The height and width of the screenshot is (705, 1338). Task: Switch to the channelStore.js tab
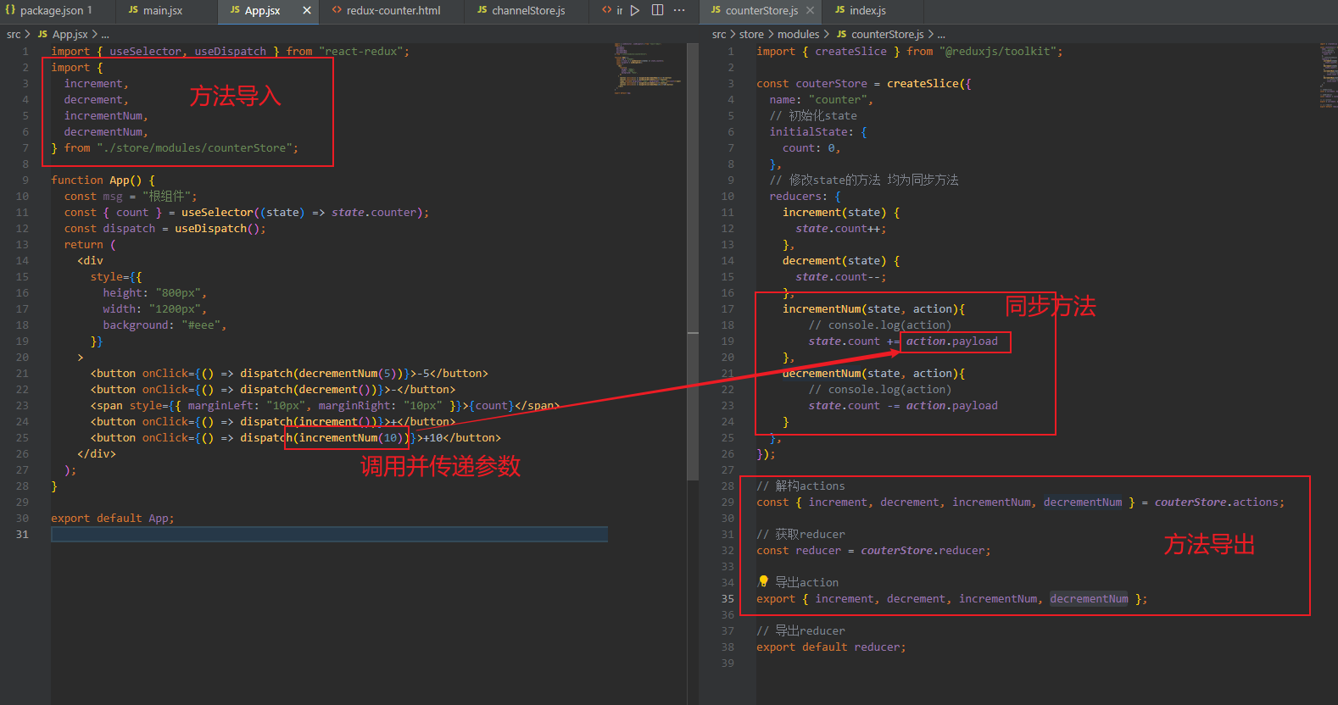(528, 10)
